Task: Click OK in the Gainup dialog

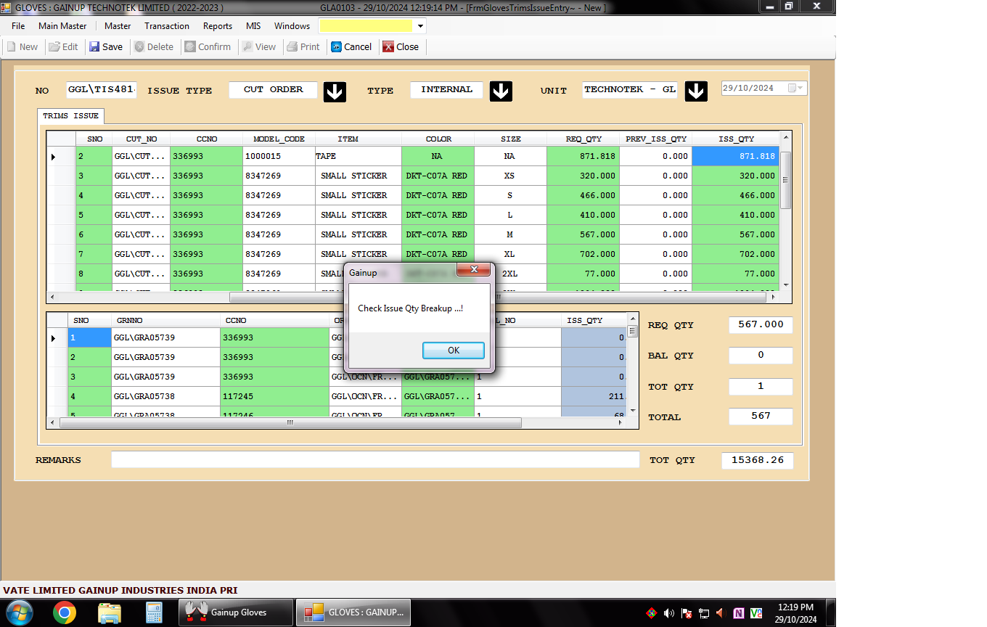Action: coord(454,351)
